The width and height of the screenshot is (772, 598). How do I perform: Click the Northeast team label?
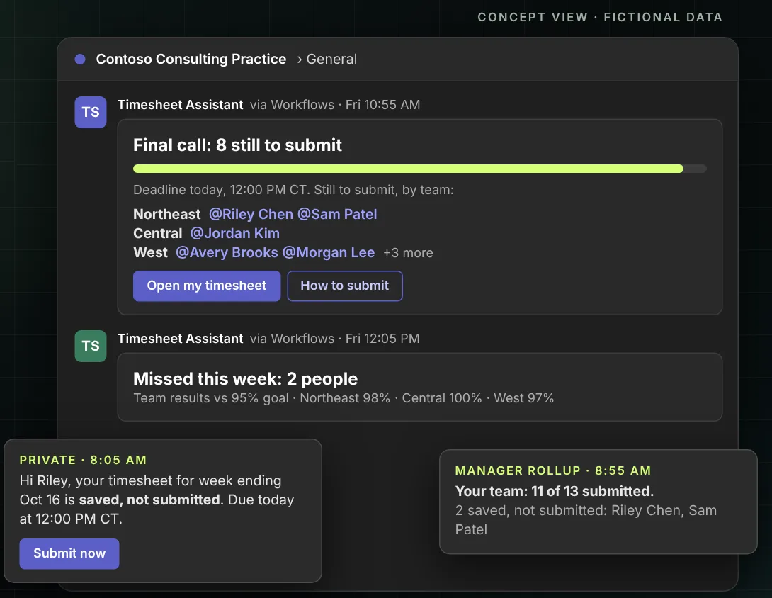click(167, 214)
